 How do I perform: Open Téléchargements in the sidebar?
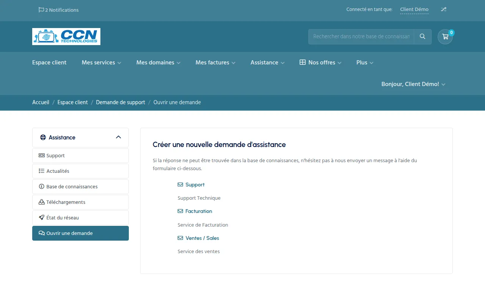tap(80, 202)
